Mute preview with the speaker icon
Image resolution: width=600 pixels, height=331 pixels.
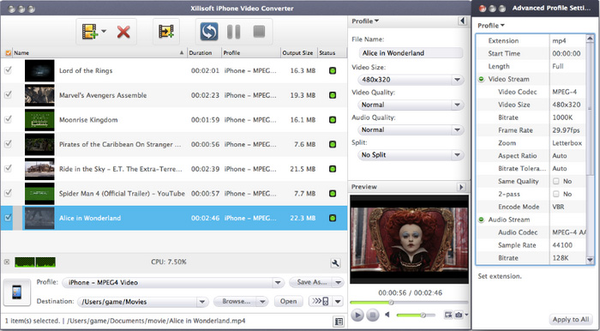tap(387, 315)
